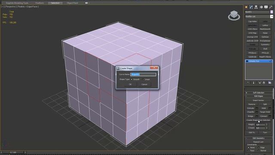Viewport: 275px width, 155px height.
Task: Add the Cap Holes modifier
Action: (x=252, y=22)
